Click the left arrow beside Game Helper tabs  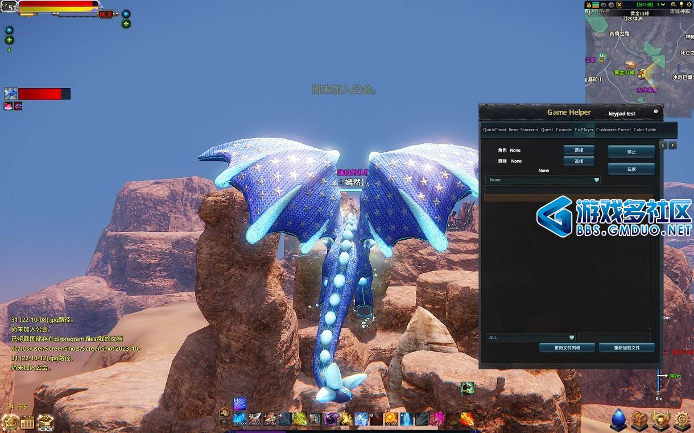tap(663, 145)
